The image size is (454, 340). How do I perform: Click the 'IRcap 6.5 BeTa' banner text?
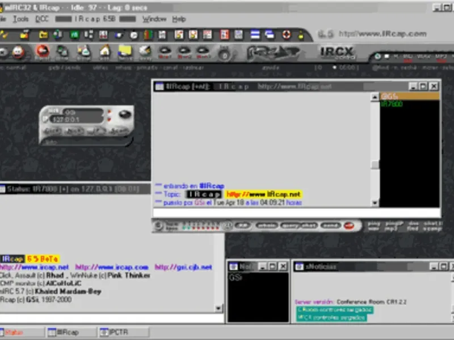click(30, 258)
